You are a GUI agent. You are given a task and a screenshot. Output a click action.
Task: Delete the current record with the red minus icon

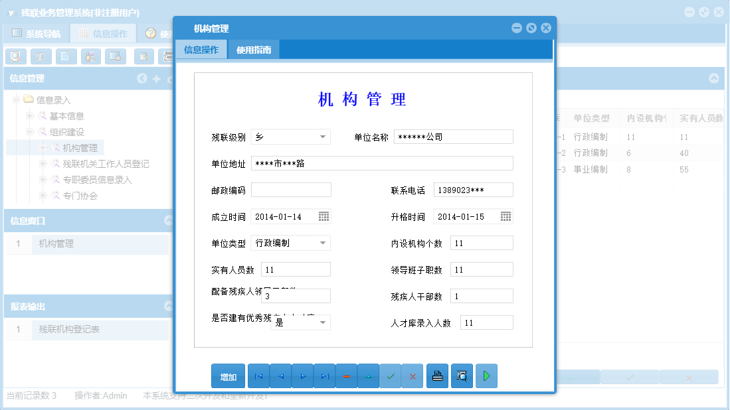(x=347, y=376)
